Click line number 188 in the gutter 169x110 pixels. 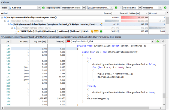[x=8, y=49]
